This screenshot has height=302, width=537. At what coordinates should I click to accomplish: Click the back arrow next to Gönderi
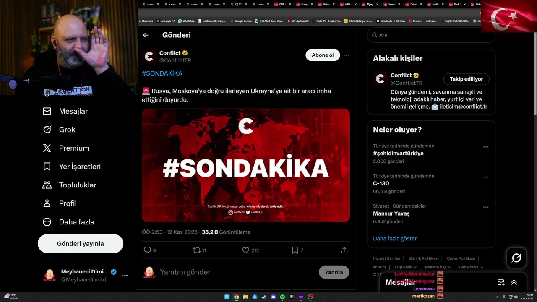coord(146,35)
